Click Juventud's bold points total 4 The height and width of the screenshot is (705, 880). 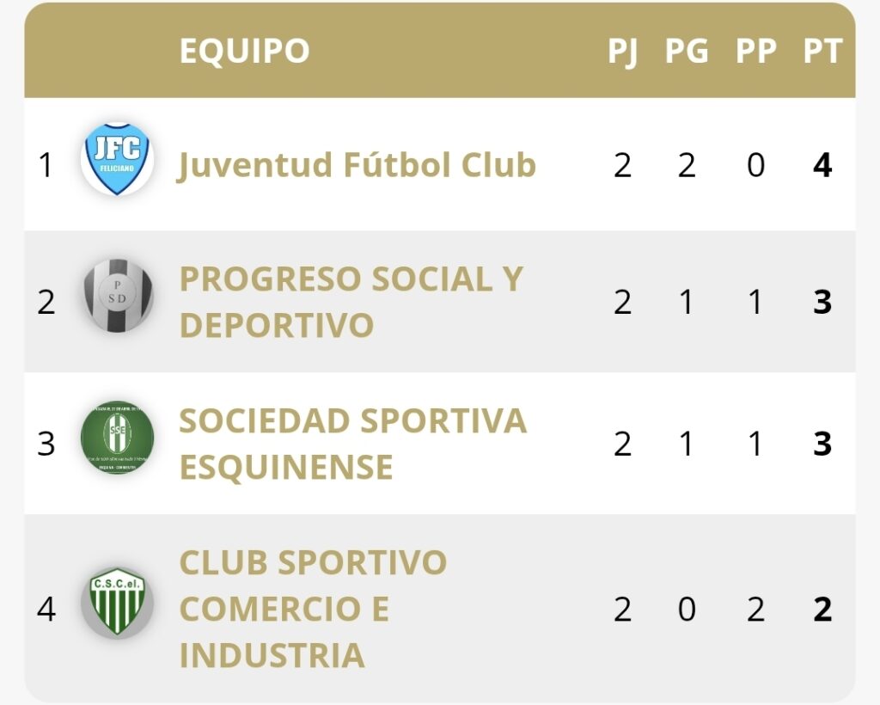click(x=822, y=165)
